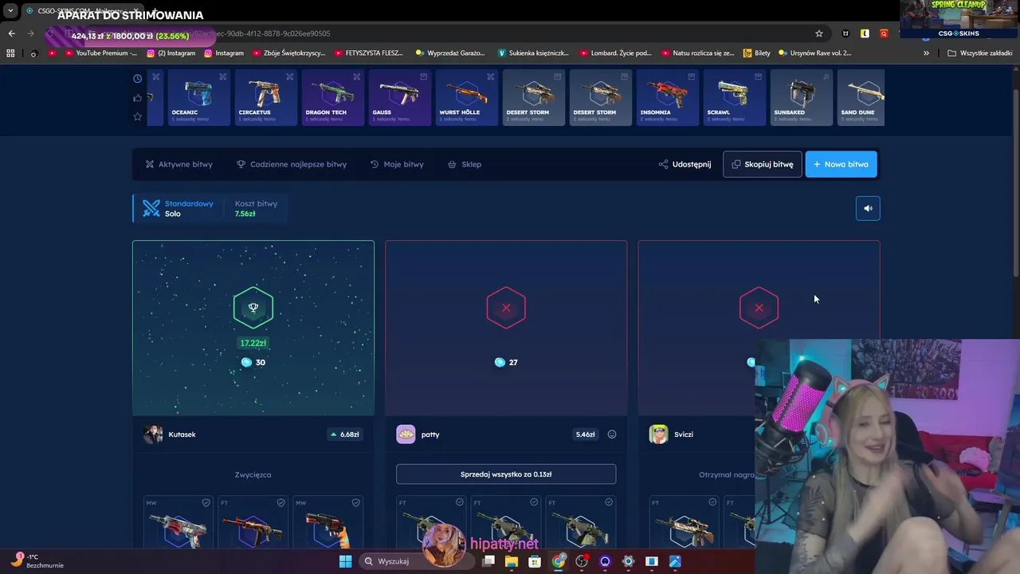The height and width of the screenshot is (574, 1020).
Task: Open Sviczi's player avatar
Action: [658, 434]
